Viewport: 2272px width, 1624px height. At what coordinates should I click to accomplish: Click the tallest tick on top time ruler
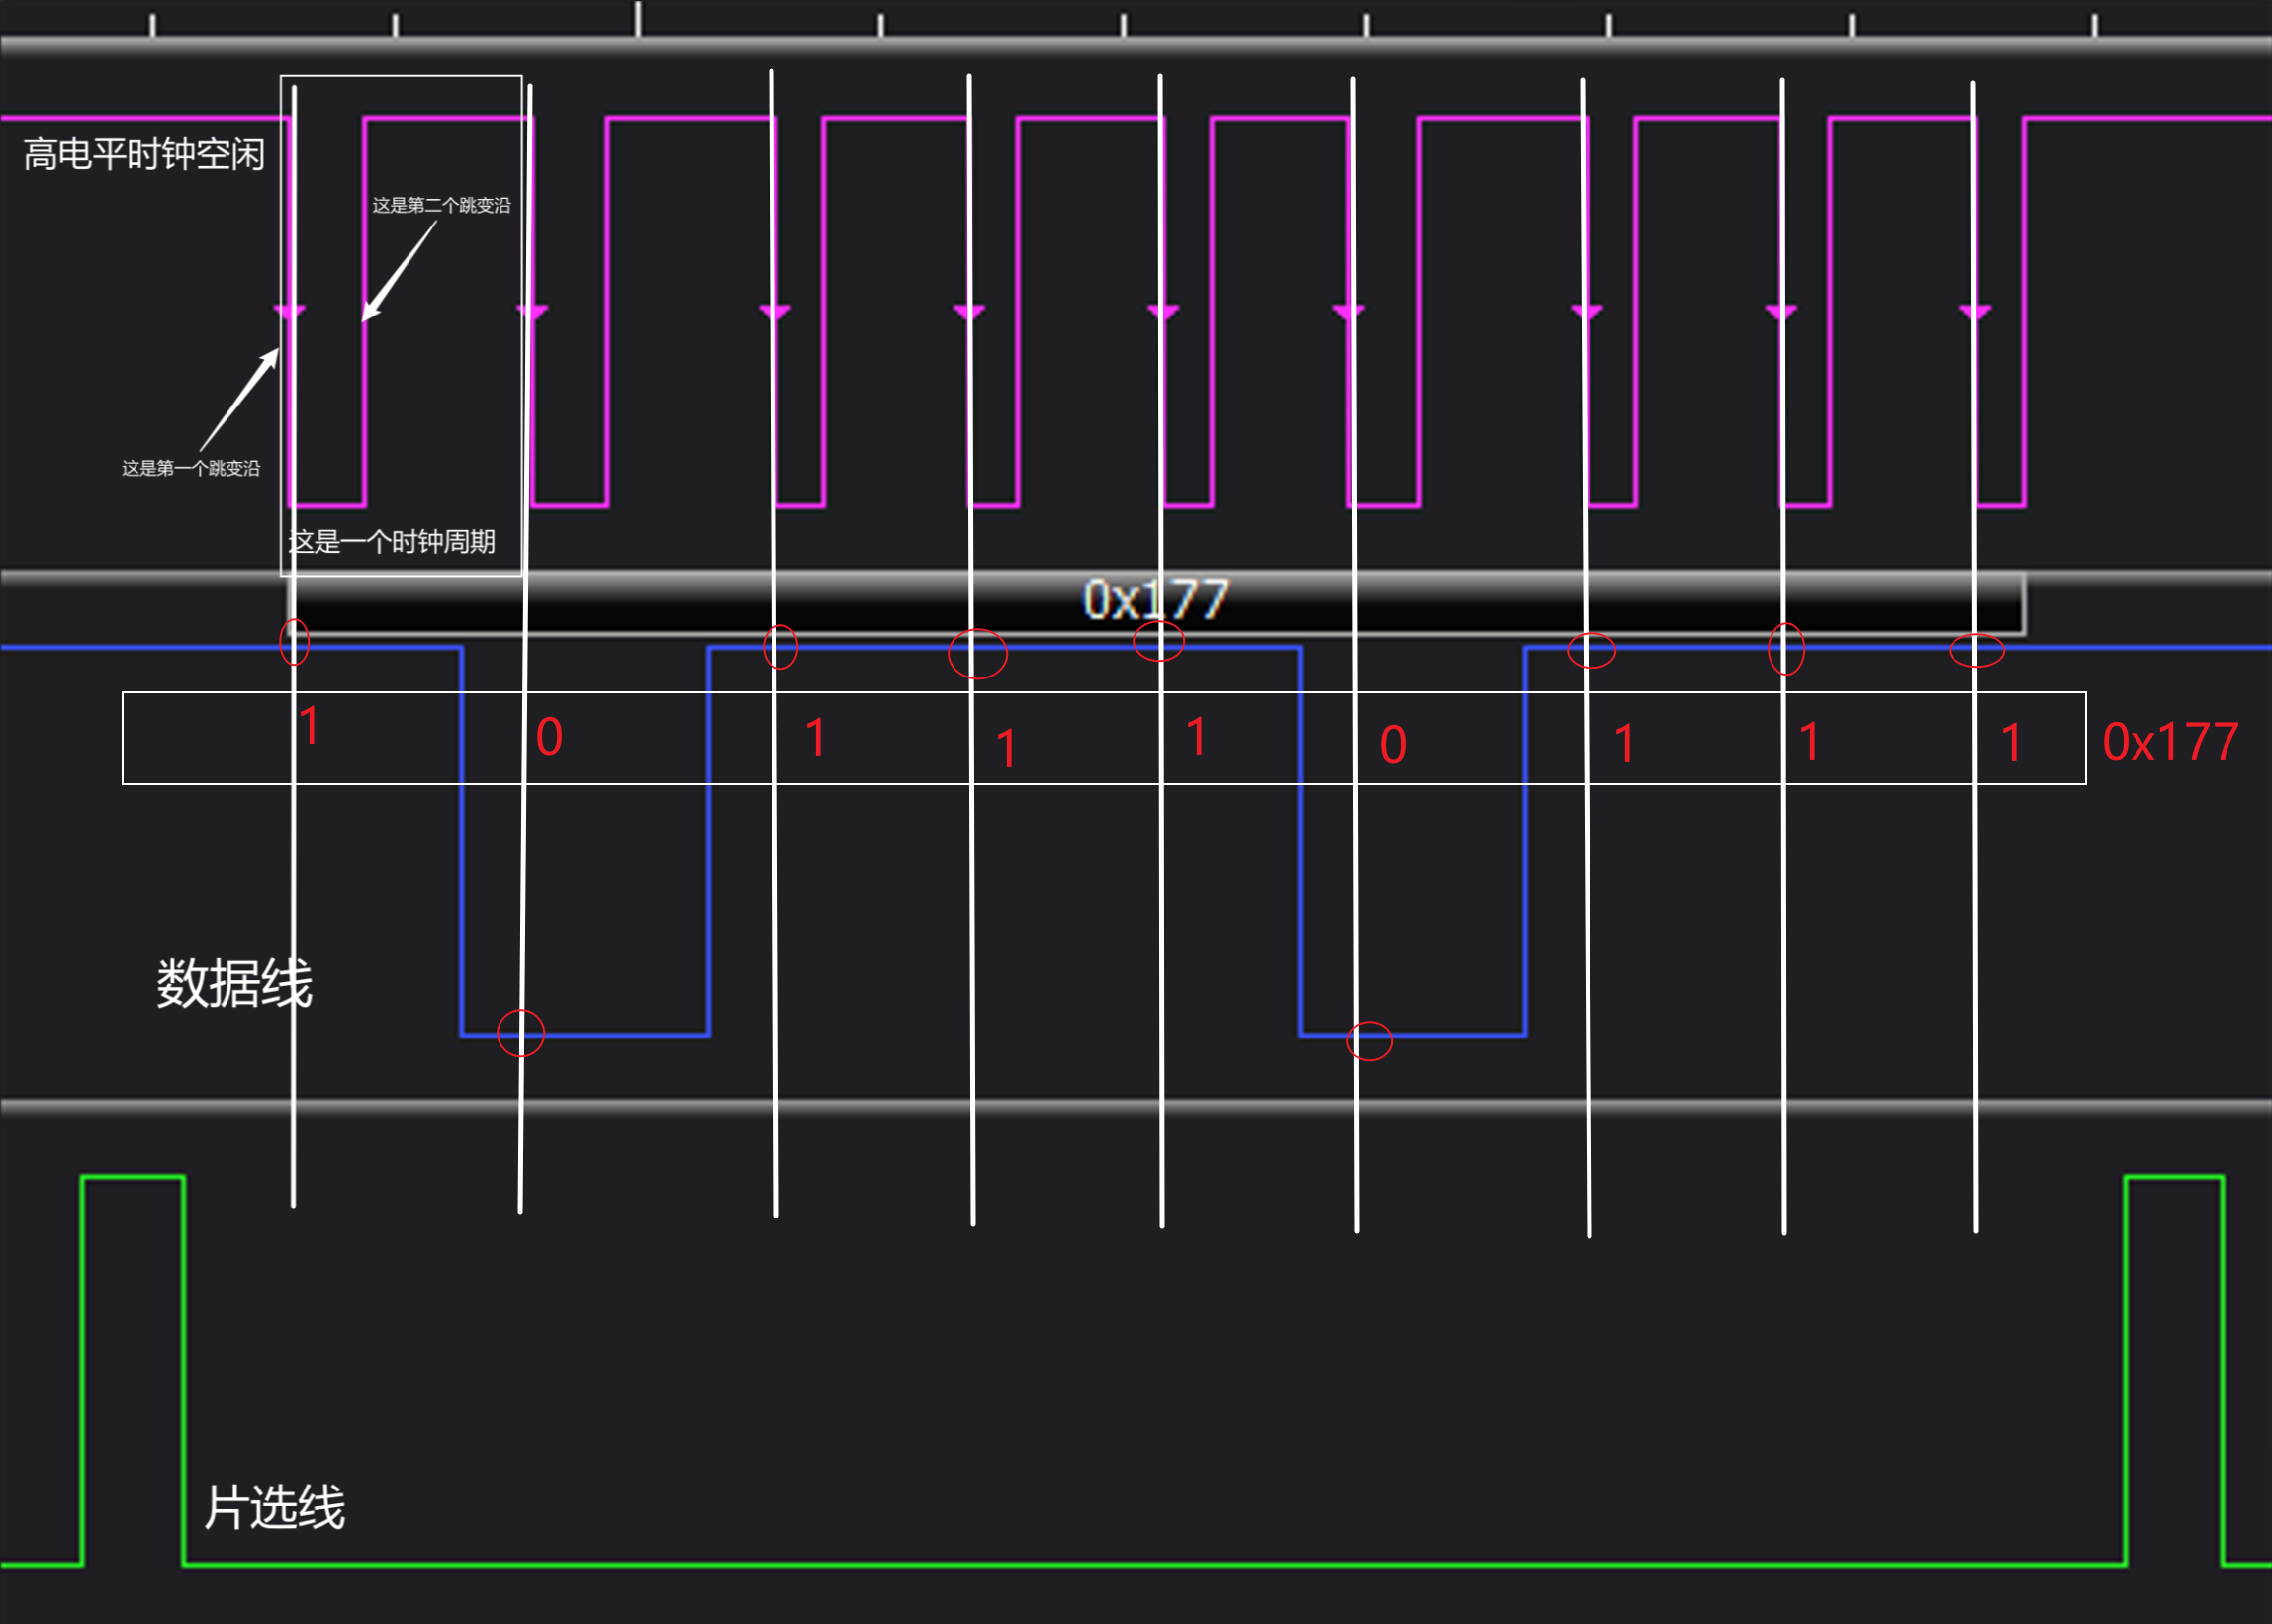638,18
